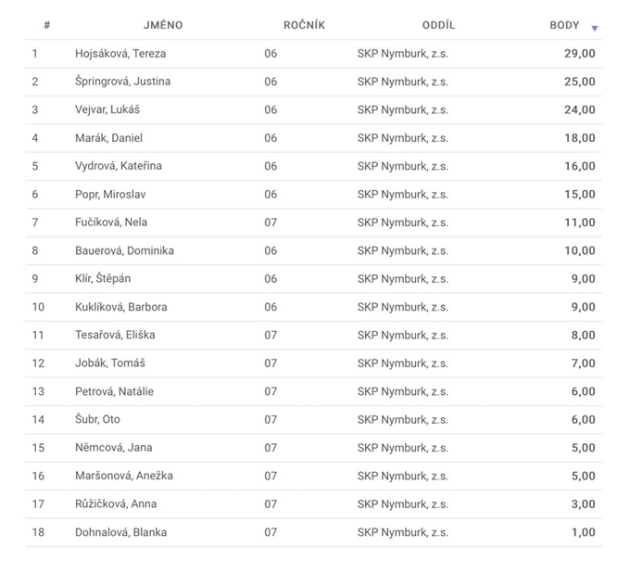Viewport: 630px width, 573px height.
Task: Open Marák, Daniel row
Action: point(314,138)
